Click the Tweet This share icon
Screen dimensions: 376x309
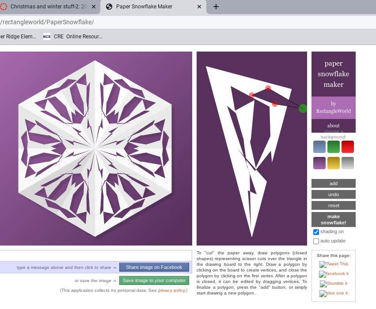click(334, 264)
